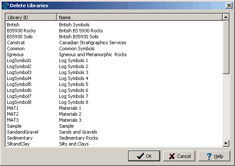Viewport: 235px width, 166px height.
Task: Click the name Log Symbols 6
Action: pos(73,90)
